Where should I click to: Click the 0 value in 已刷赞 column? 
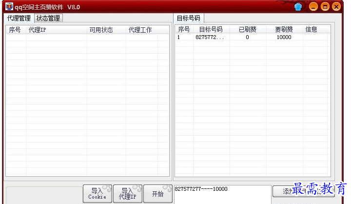pos(247,37)
